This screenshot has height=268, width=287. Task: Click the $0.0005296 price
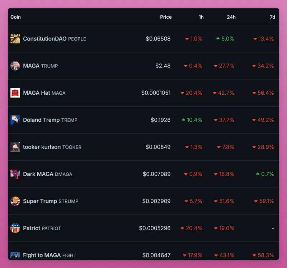(x=155, y=228)
